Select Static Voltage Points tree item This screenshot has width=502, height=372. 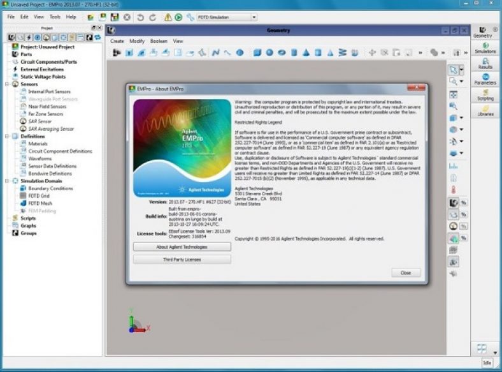click(43, 77)
